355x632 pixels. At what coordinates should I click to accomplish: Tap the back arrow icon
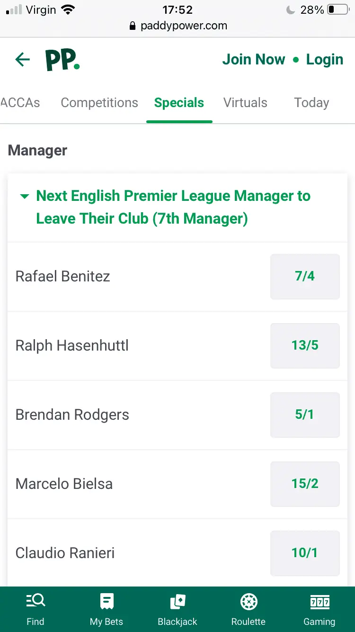click(x=22, y=60)
